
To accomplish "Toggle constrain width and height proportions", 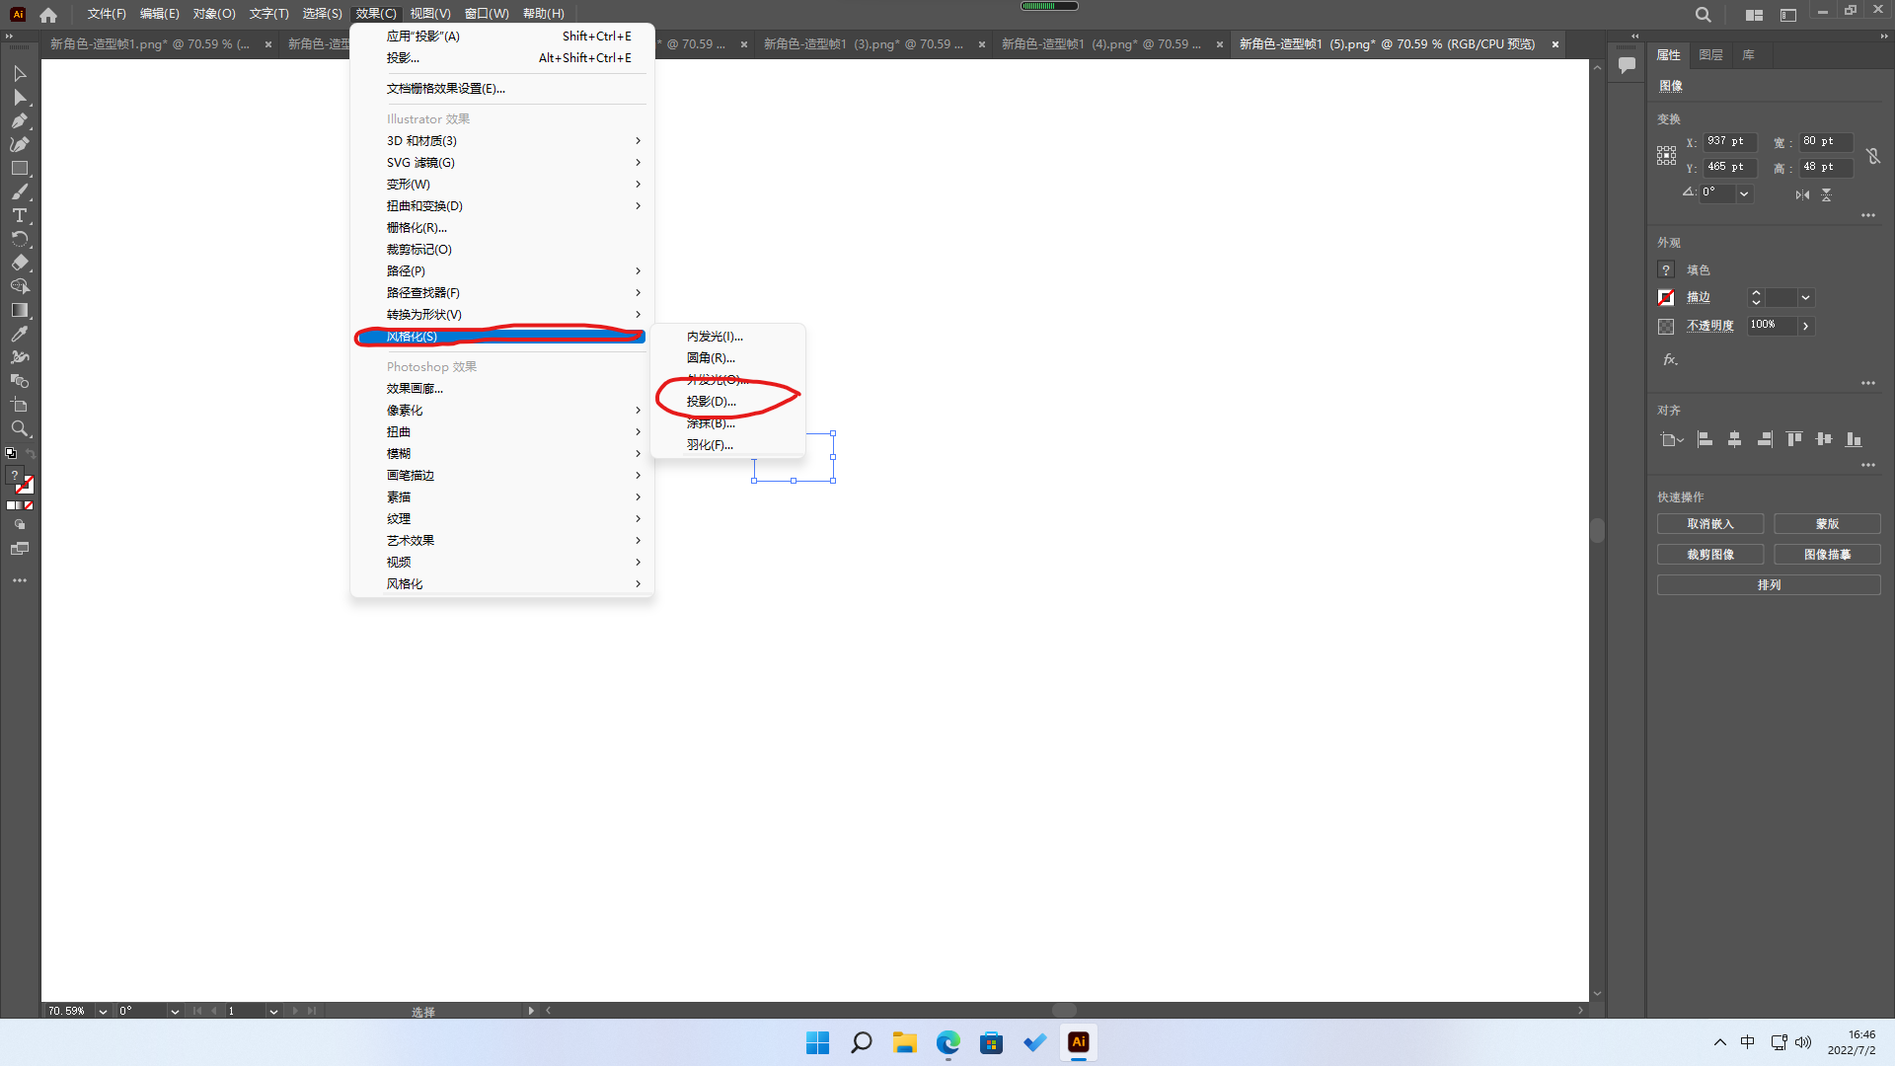I will pyautogui.click(x=1873, y=156).
